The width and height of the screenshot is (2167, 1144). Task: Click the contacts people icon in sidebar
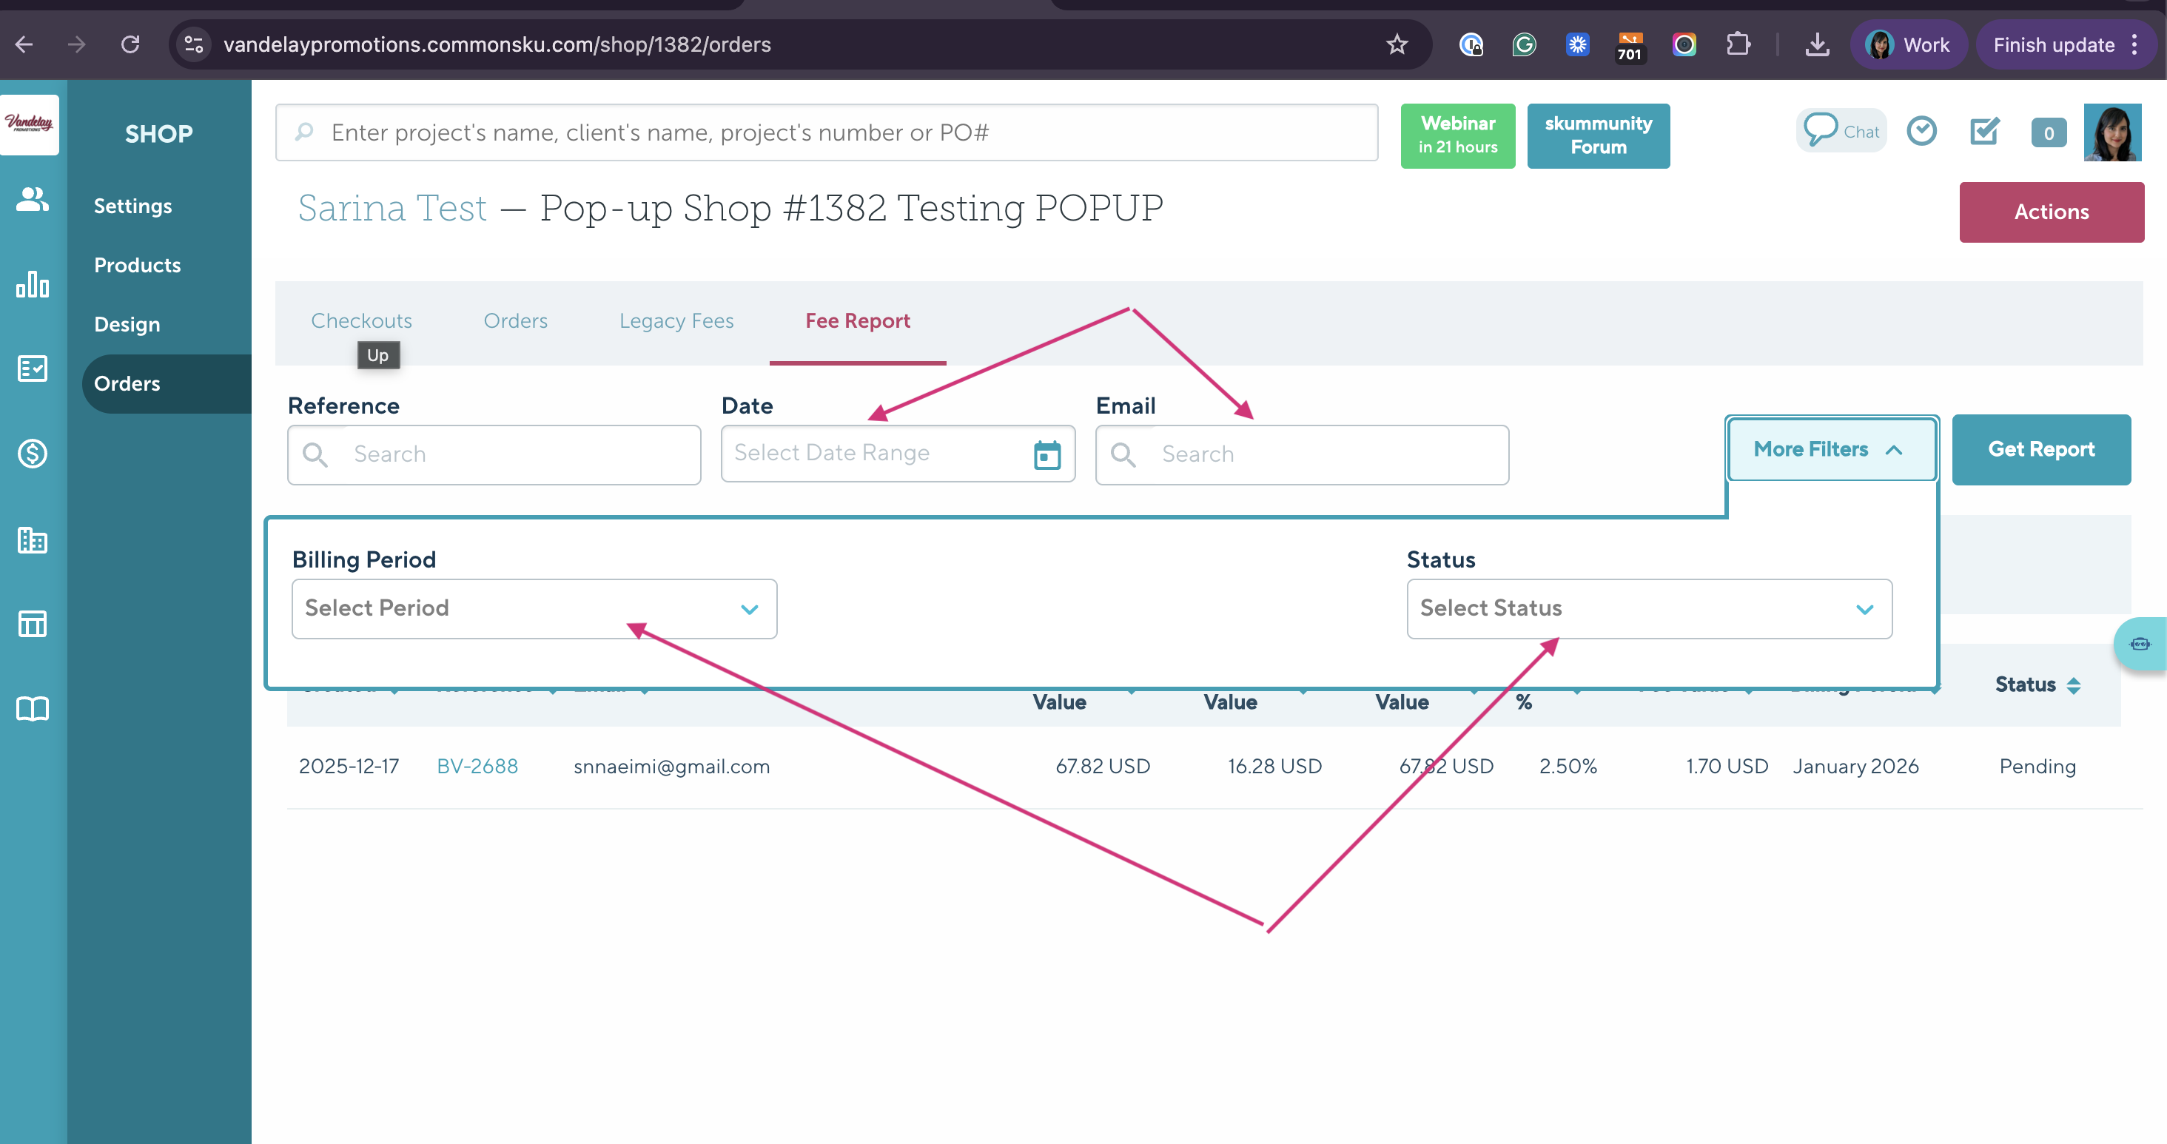[x=32, y=199]
